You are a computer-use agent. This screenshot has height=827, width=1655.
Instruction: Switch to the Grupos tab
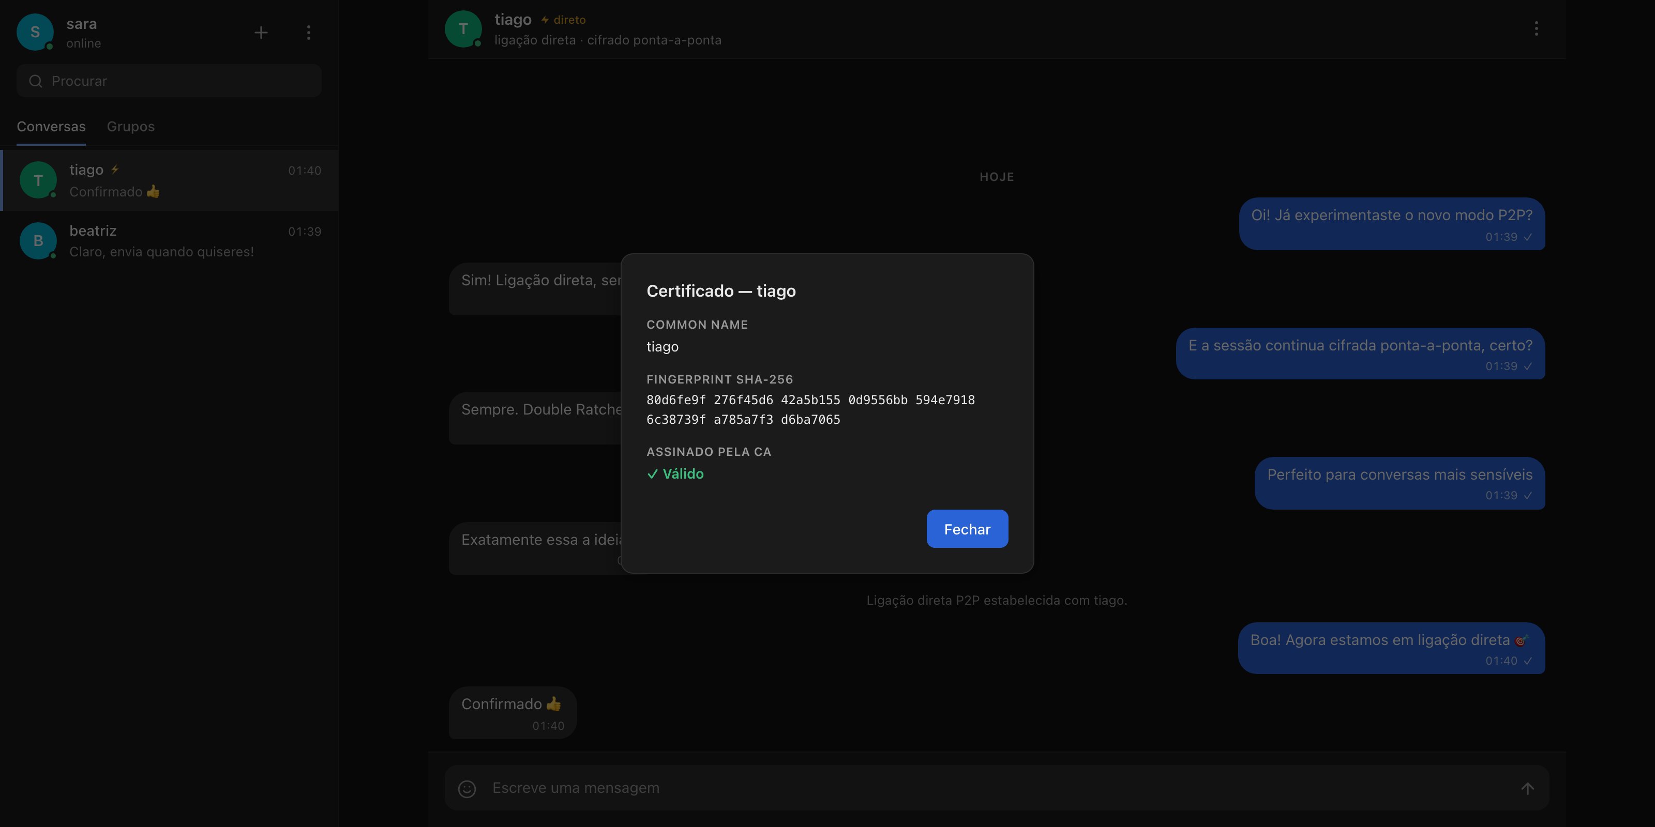(x=130, y=127)
